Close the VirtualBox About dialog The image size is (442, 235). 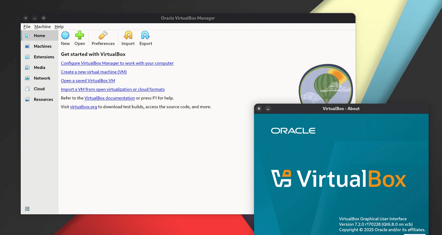pos(259,108)
